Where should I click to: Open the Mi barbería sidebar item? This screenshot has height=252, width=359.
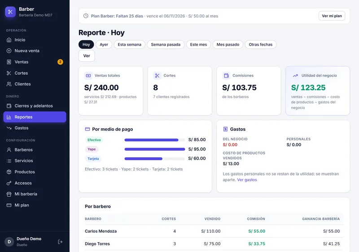[35, 194]
